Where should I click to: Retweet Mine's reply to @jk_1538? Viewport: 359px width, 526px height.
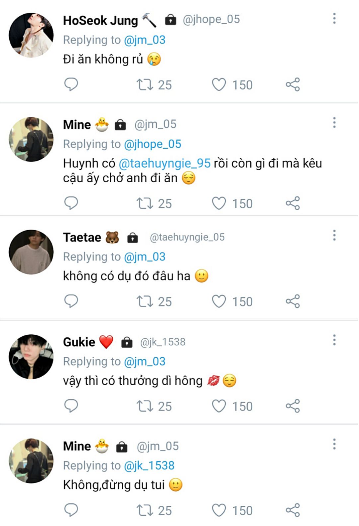click(145, 510)
